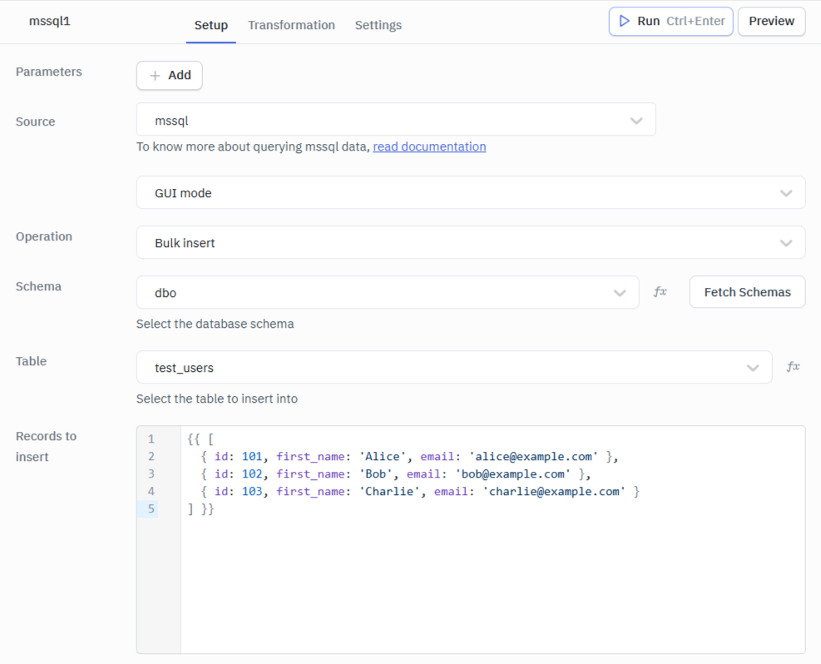Open the Source dropdown showing mssql
The image size is (821, 664).
coord(396,119)
